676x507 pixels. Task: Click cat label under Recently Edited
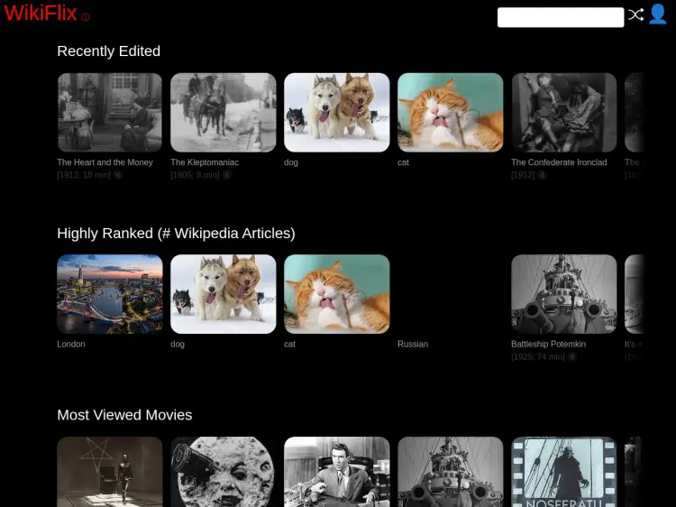(403, 162)
